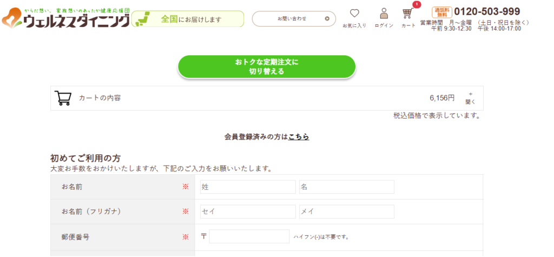554x257 pixels.
Task: Select the postal code input box
Action: (x=249, y=236)
